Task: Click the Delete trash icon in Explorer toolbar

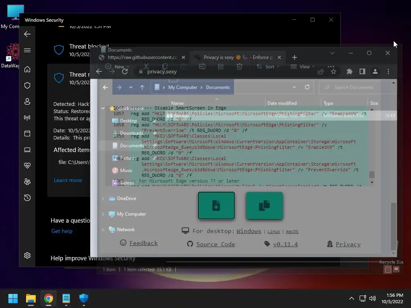Action: click(x=239, y=67)
